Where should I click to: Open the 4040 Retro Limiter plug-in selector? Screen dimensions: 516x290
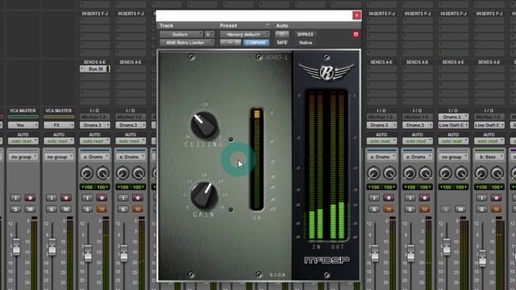pyautogui.click(x=186, y=43)
